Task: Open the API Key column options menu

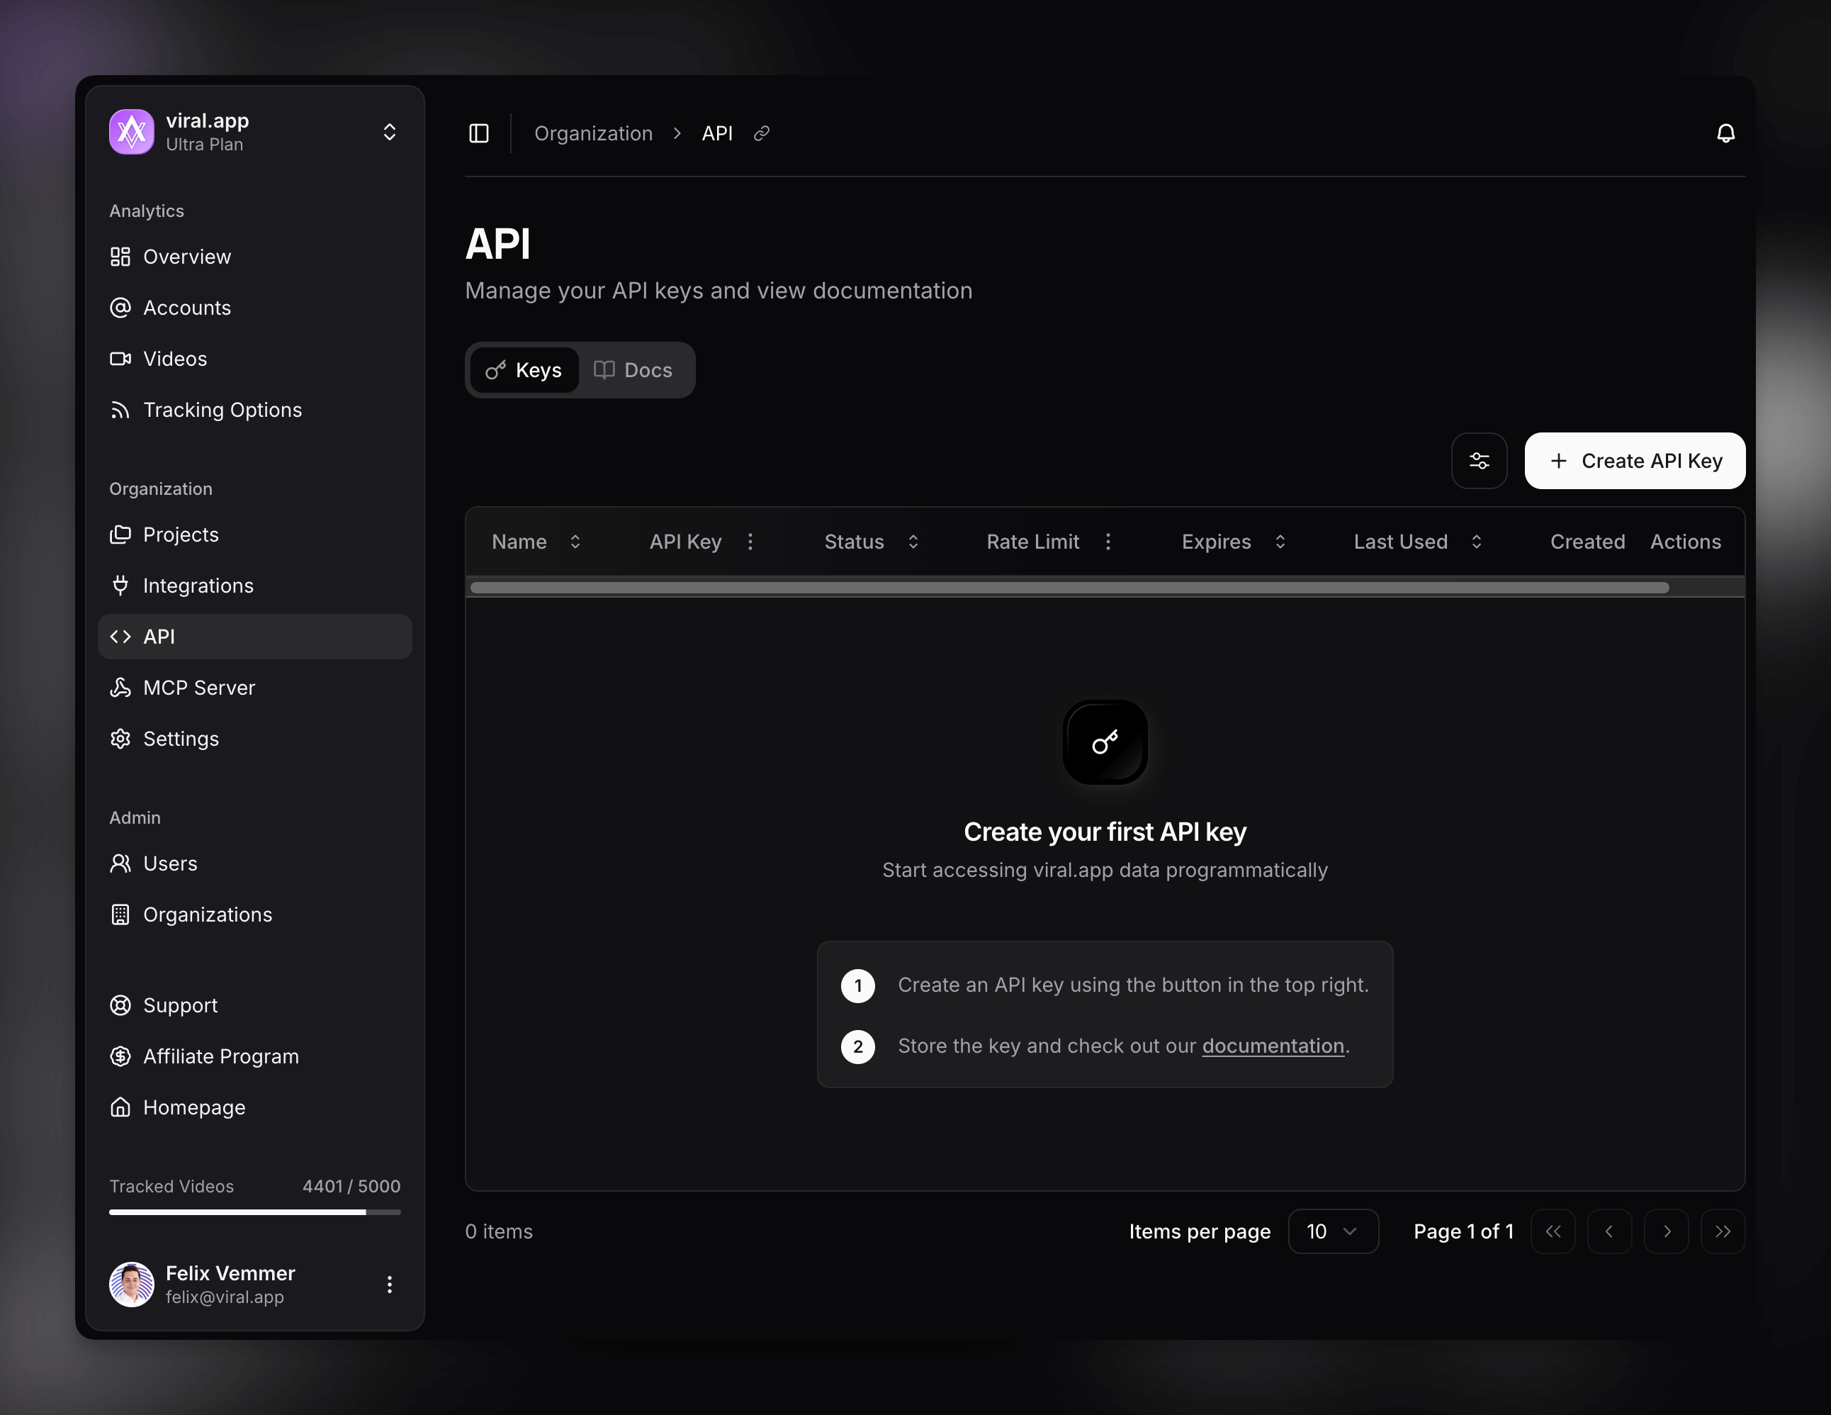Action: click(750, 542)
